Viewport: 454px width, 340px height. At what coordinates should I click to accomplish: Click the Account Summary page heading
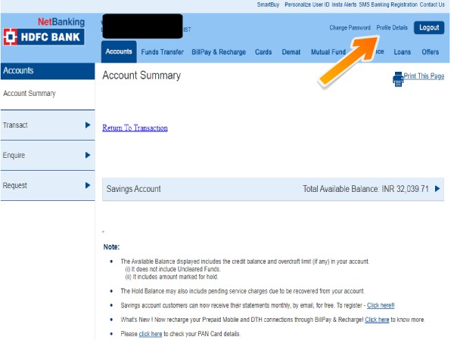coord(141,75)
